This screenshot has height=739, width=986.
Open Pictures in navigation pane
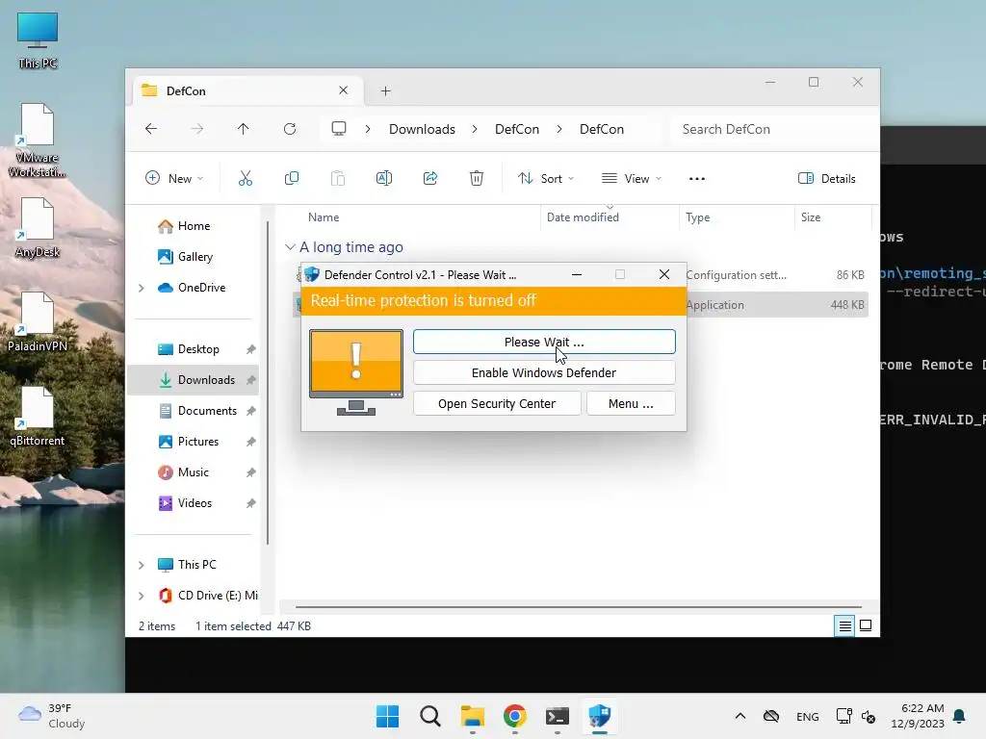[x=198, y=441]
